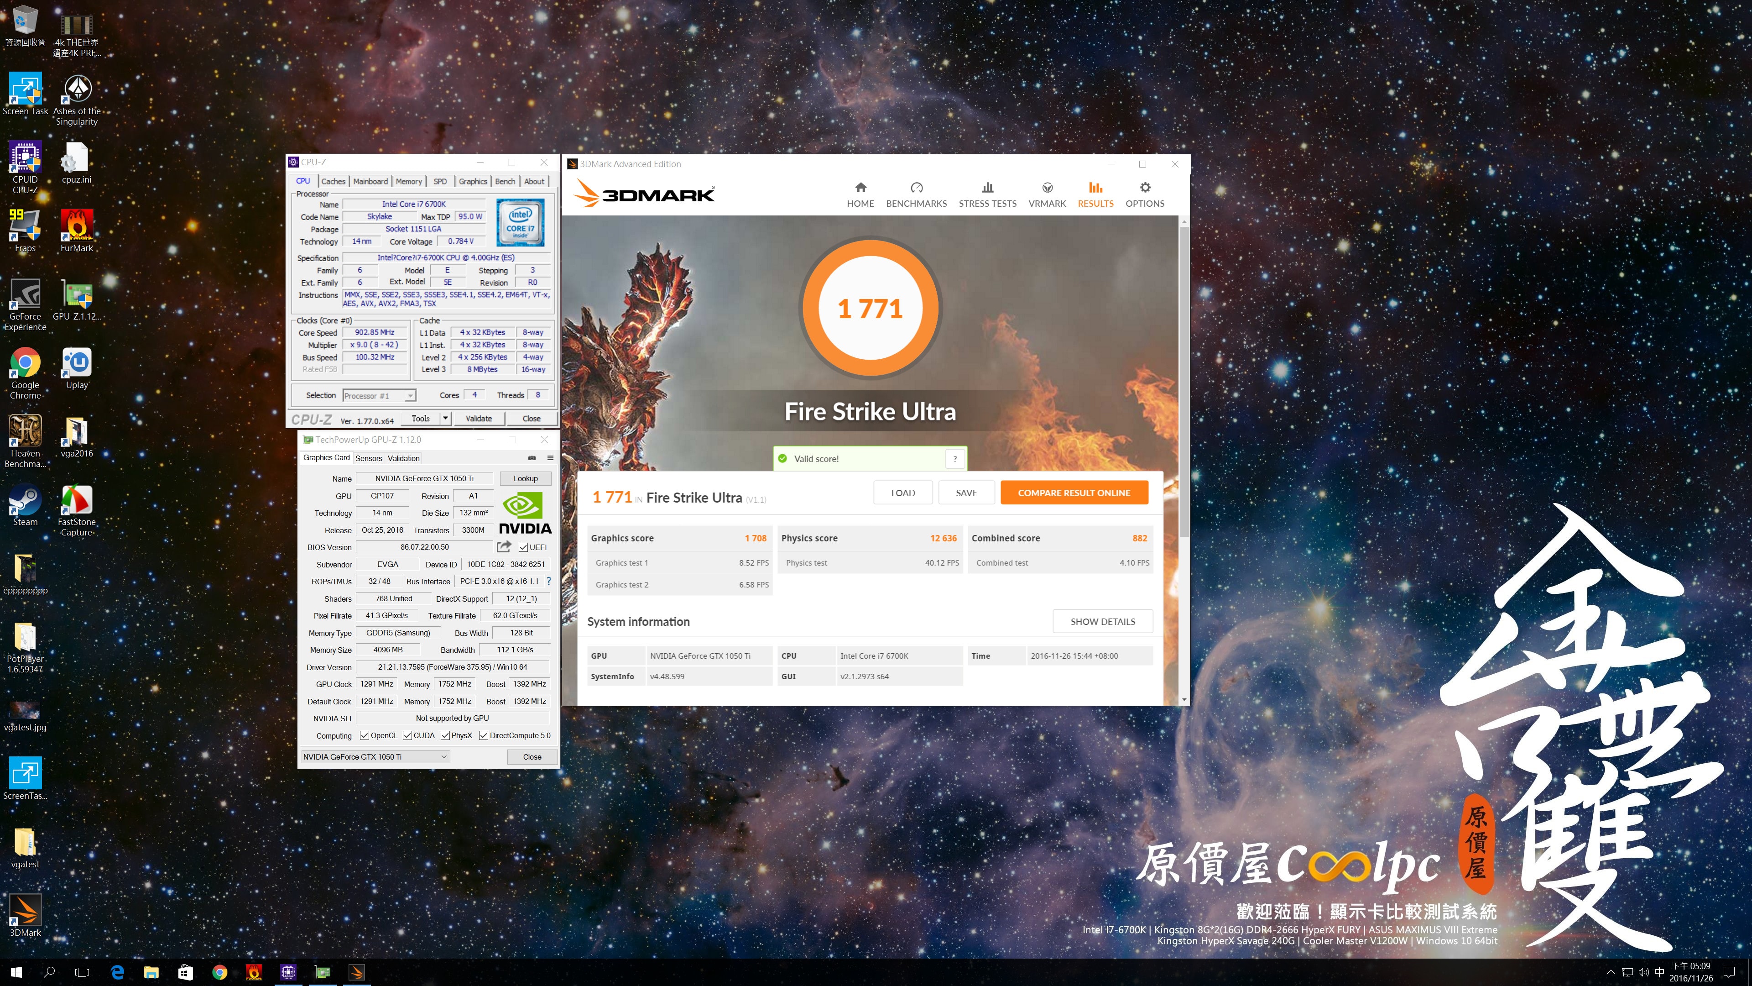Click Lookup button in GPU-Z
The height and width of the screenshot is (986, 1752).
coord(525,478)
